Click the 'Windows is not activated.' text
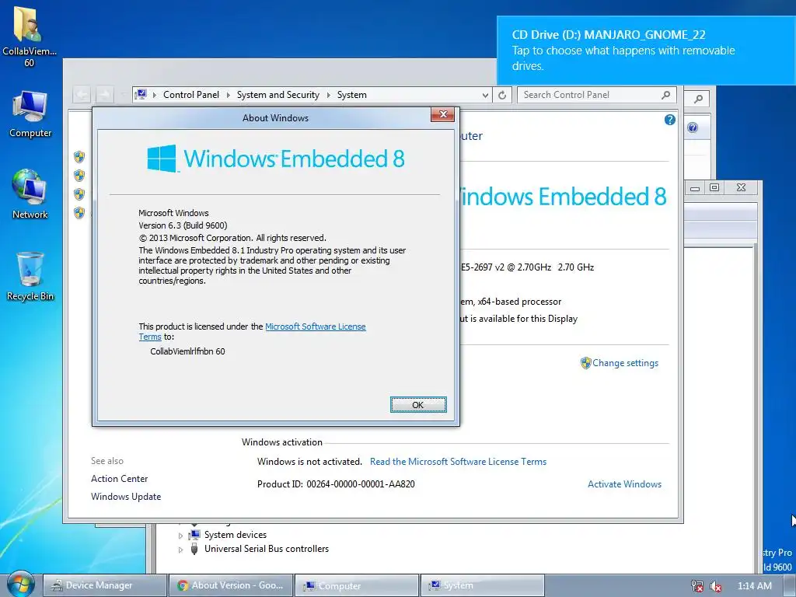 point(309,462)
